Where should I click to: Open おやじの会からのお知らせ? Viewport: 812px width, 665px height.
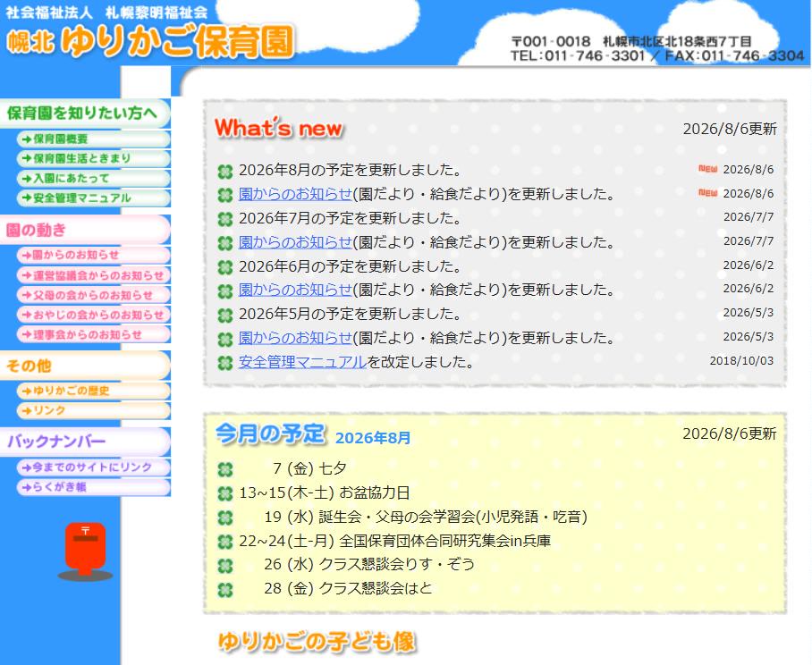click(93, 315)
